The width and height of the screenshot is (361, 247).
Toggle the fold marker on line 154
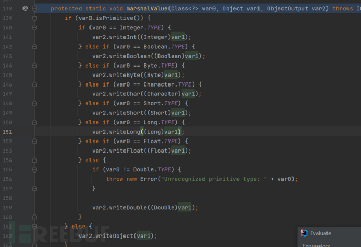tap(35, 160)
